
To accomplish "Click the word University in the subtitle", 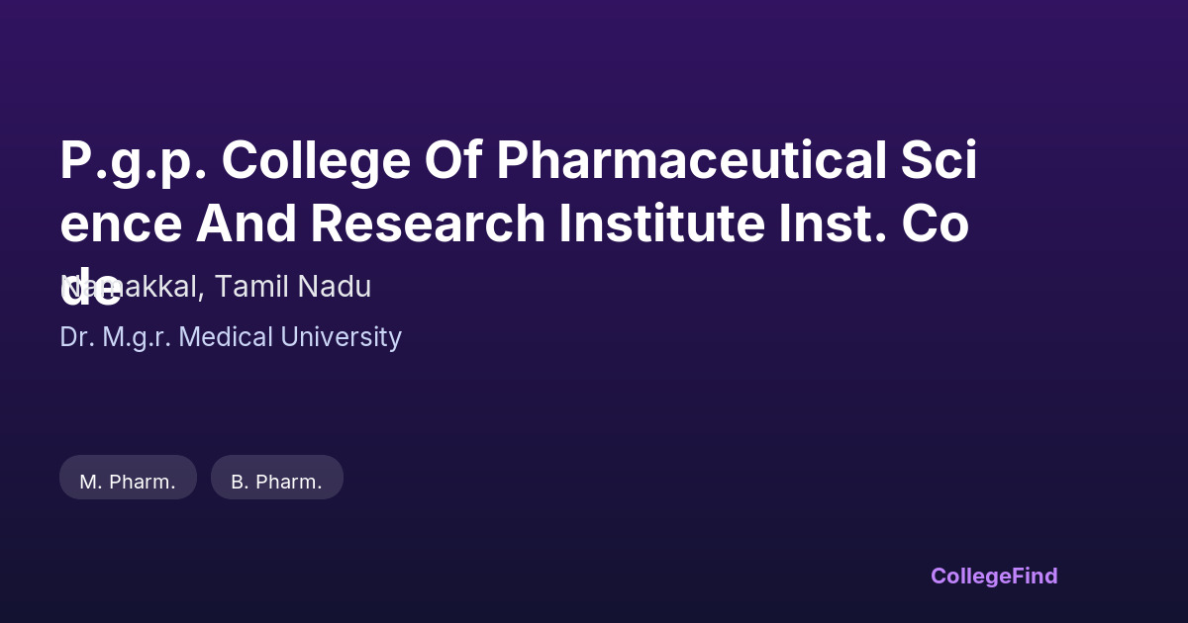I will [341, 337].
